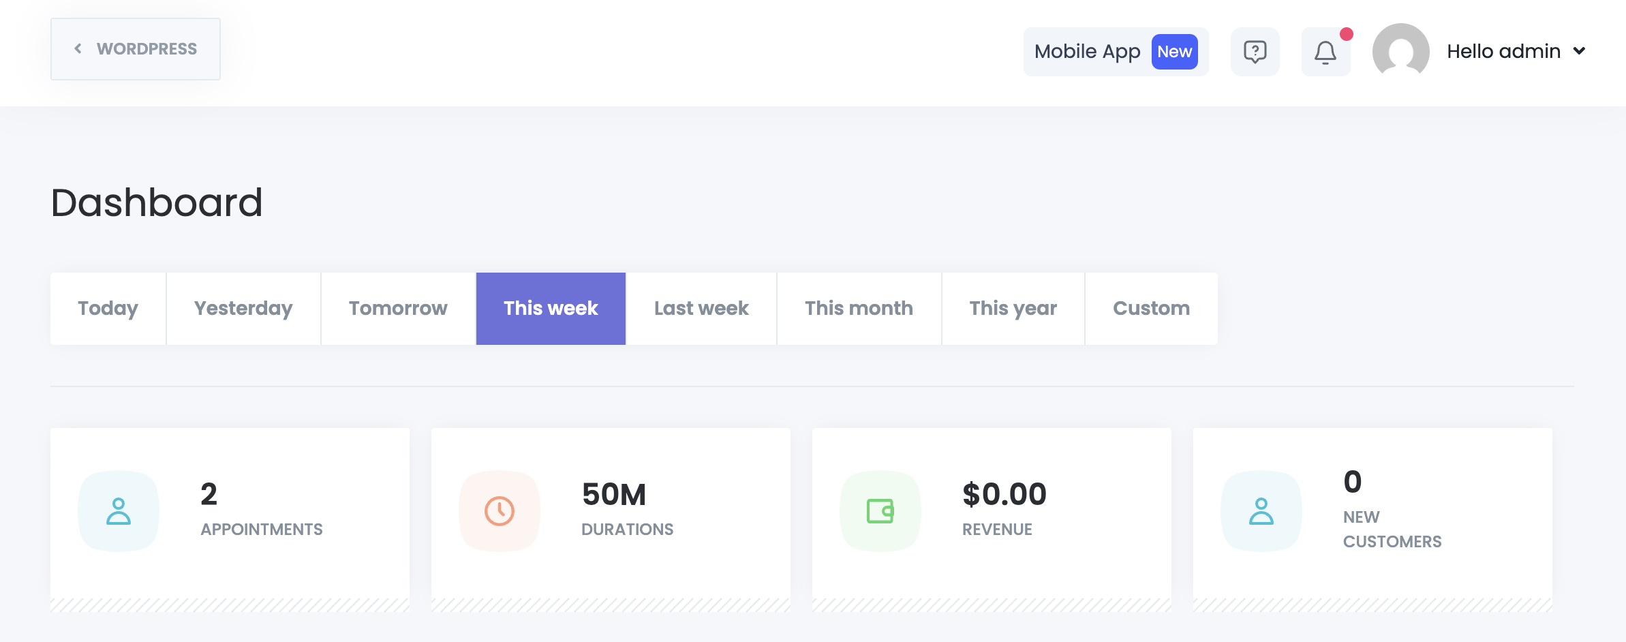Switch to the Yesterday tab
This screenshot has height=642, width=1626.
(243, 309)
